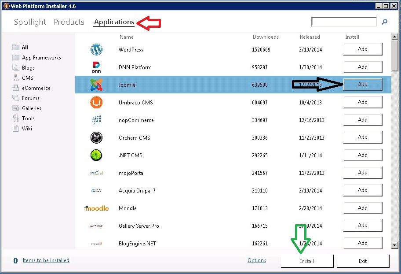
Task: Click the mojoPortal logo icon
Action: 96,173
